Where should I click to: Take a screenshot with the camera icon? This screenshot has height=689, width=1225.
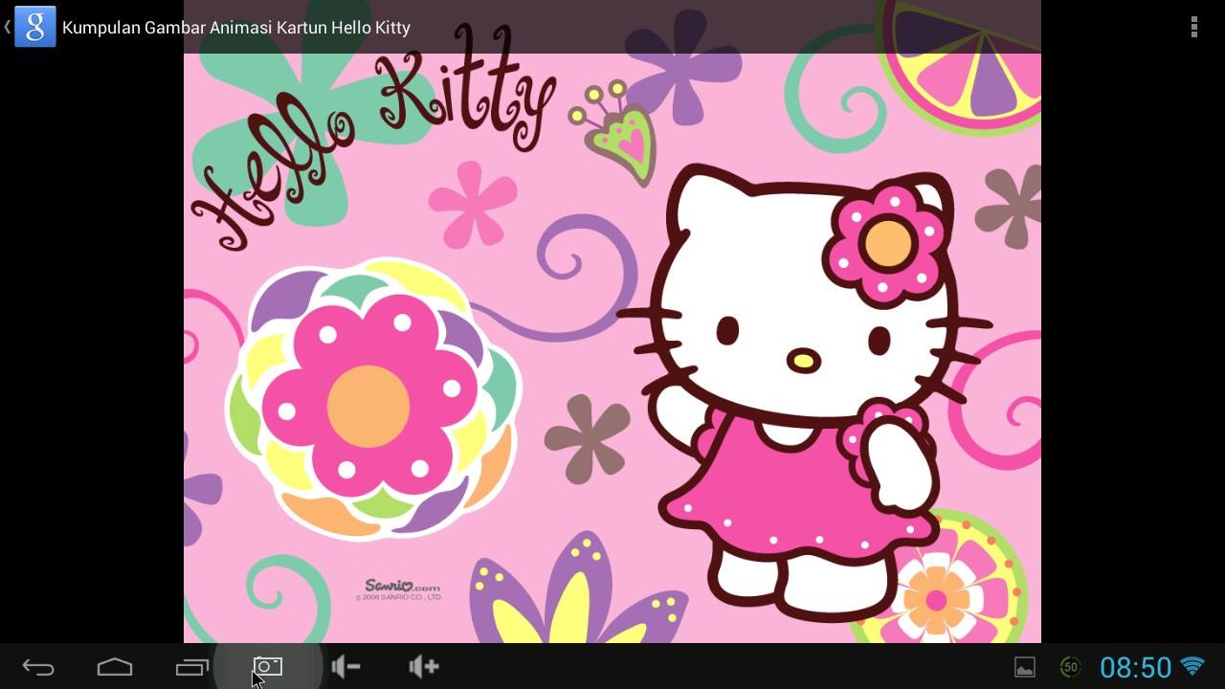[267, 666]
